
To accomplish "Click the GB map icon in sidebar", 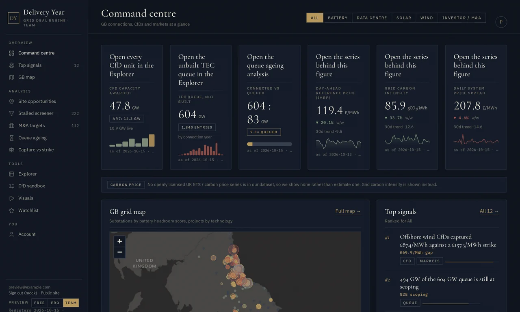I will pos(11,77).
